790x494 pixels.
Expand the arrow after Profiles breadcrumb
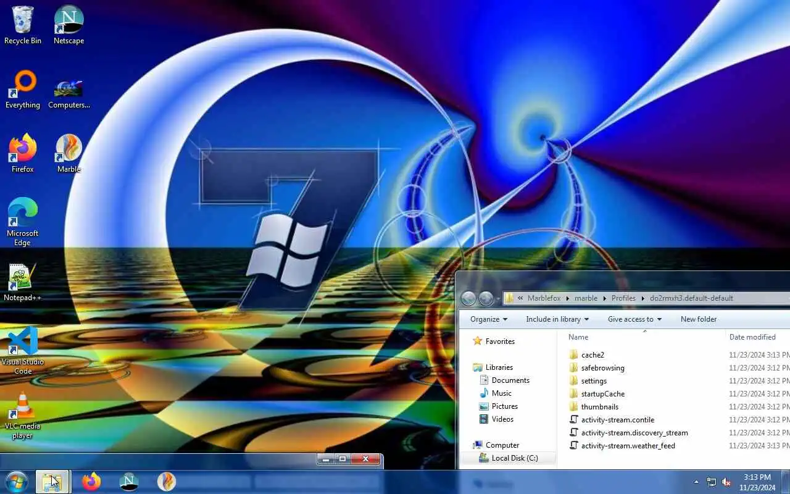tap(642, 298)
